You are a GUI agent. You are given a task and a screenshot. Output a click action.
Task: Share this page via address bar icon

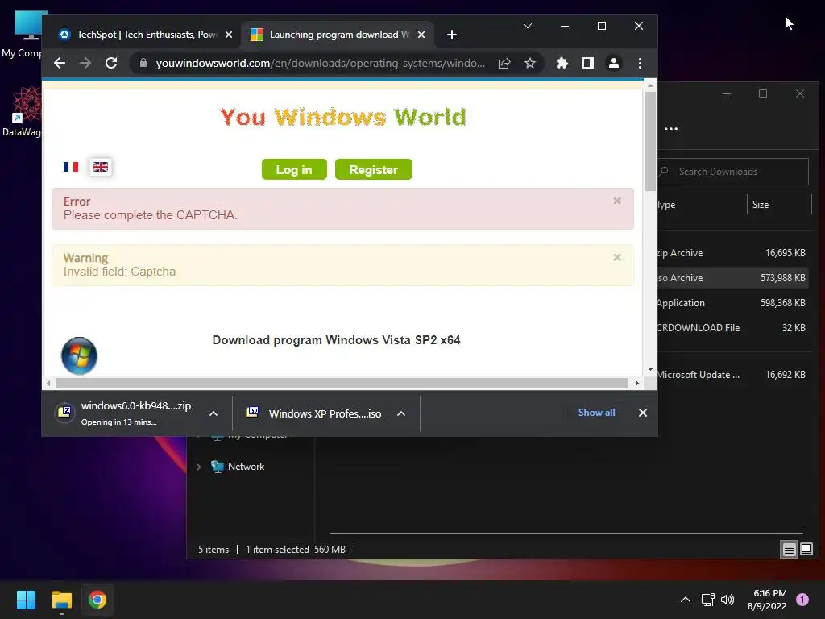coord(504,63)
